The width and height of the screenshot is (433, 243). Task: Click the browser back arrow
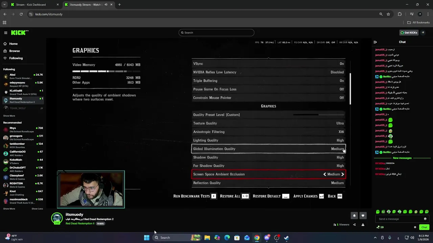tap(5, 14)
